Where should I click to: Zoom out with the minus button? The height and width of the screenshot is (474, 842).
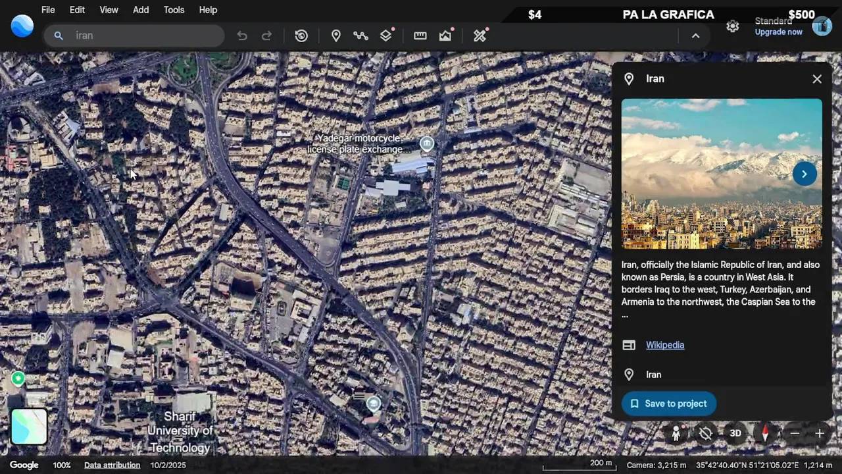(x=795, y=433)
